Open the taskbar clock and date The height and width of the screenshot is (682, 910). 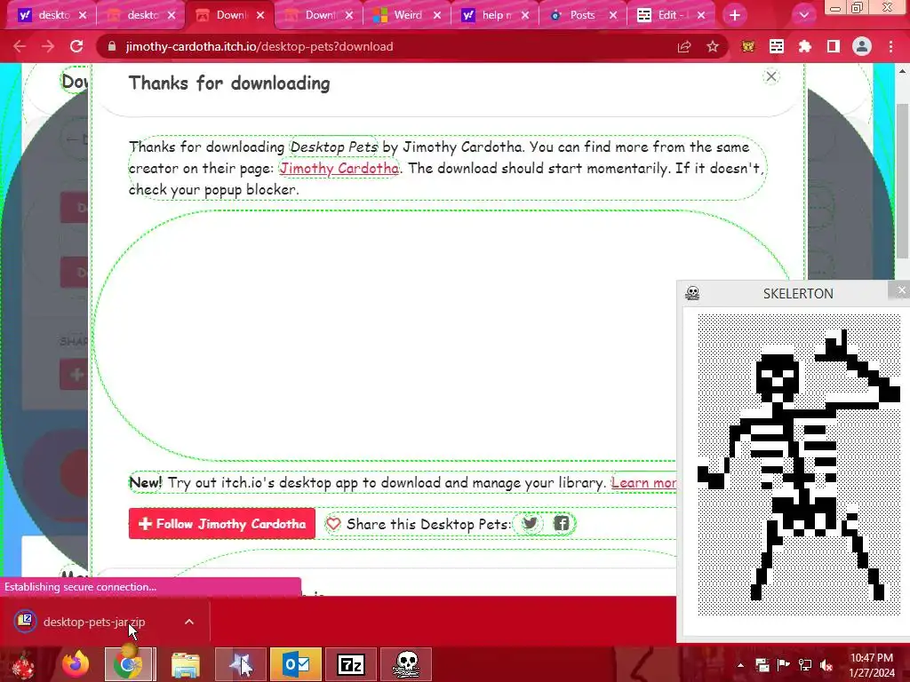click(872, 665)
